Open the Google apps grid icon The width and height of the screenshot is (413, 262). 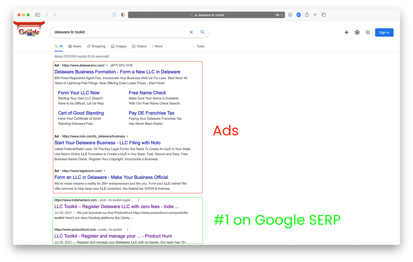[368, 32]
